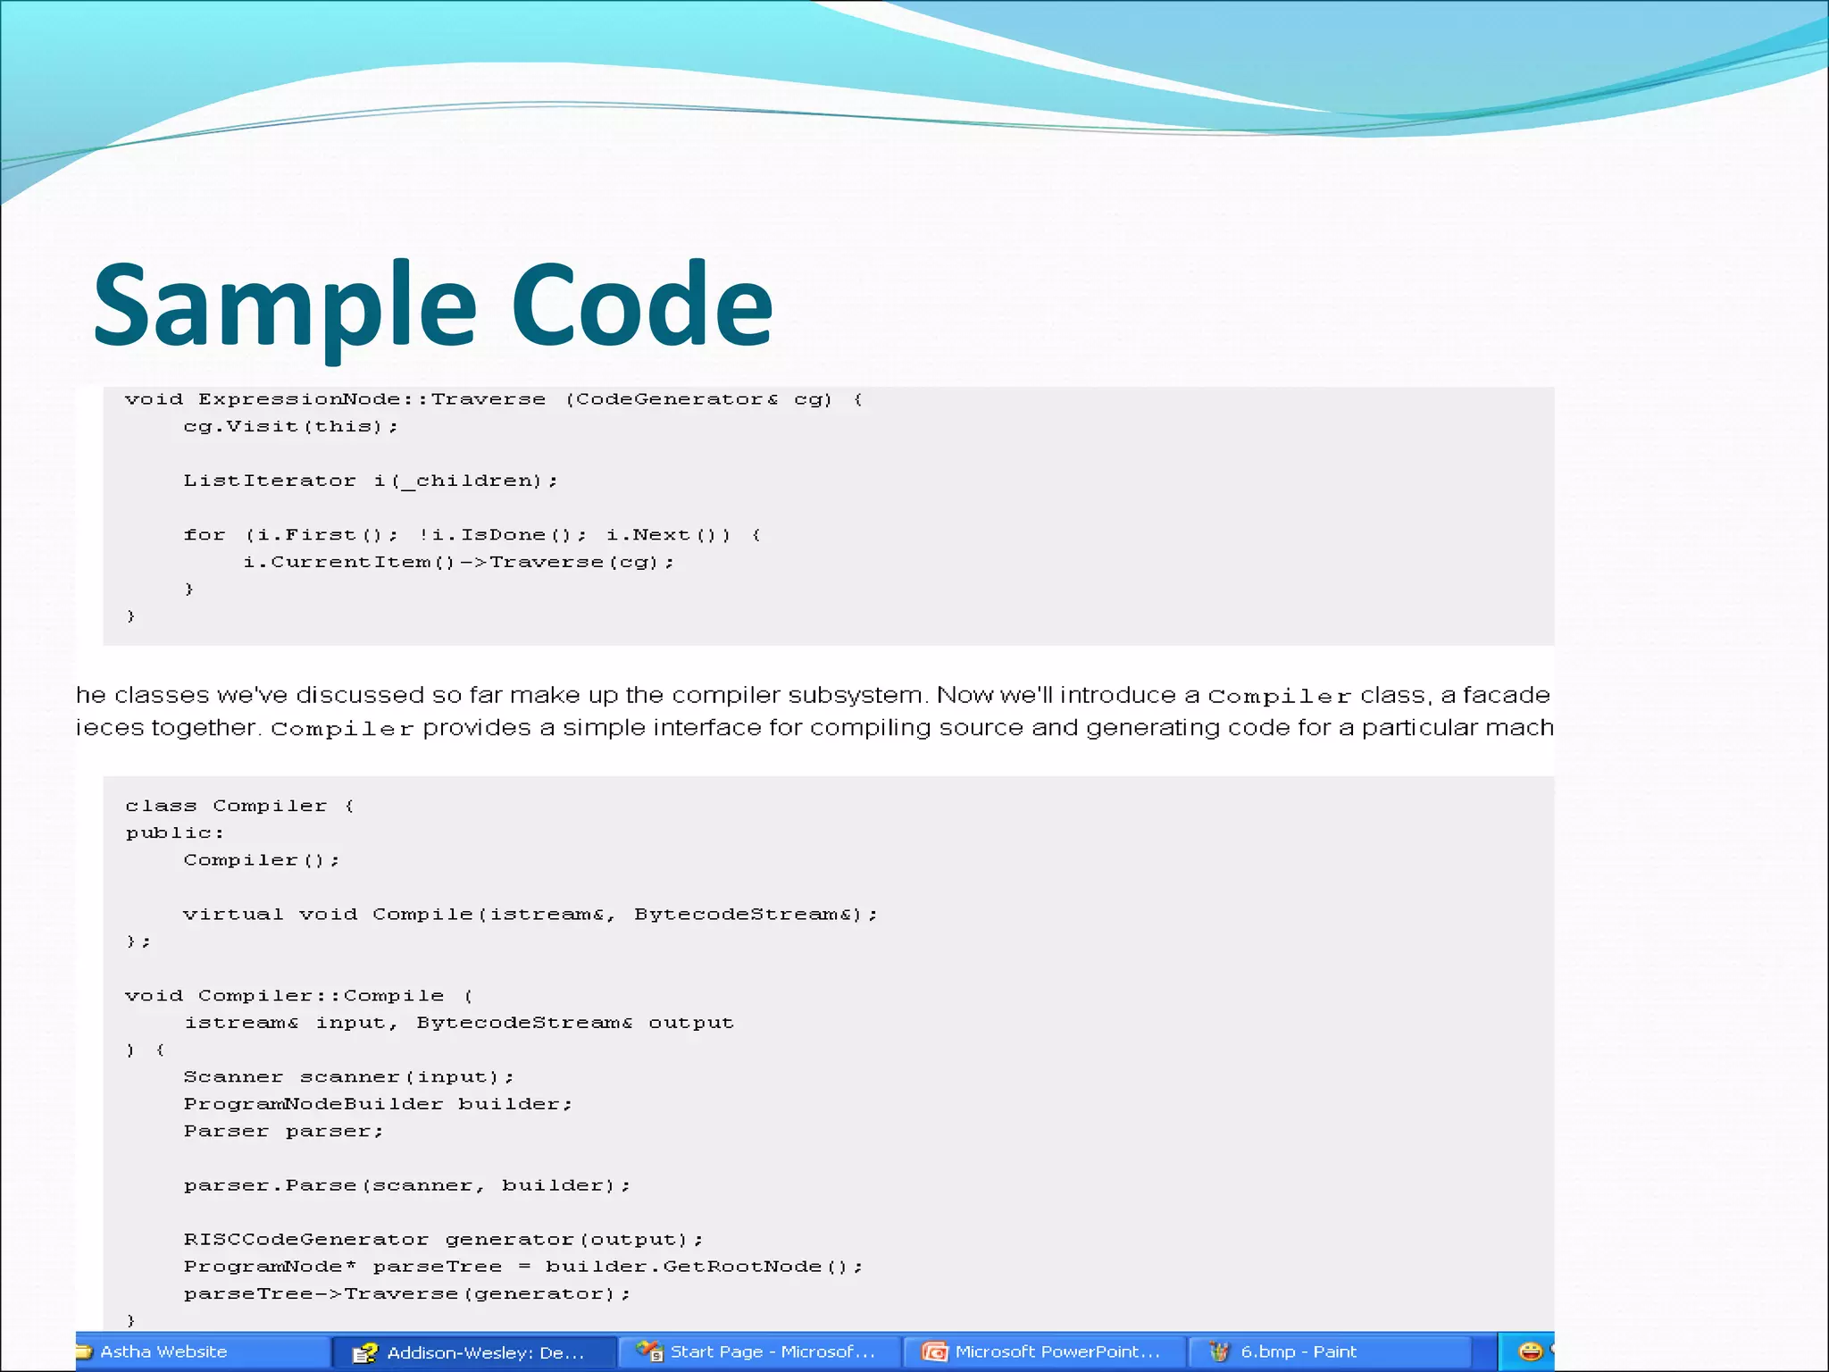The width and height of the screenshot is (1829, 1372).
Task: Click 'istream& input, BytecodeStream& output' line
Action: (459, 1023)
